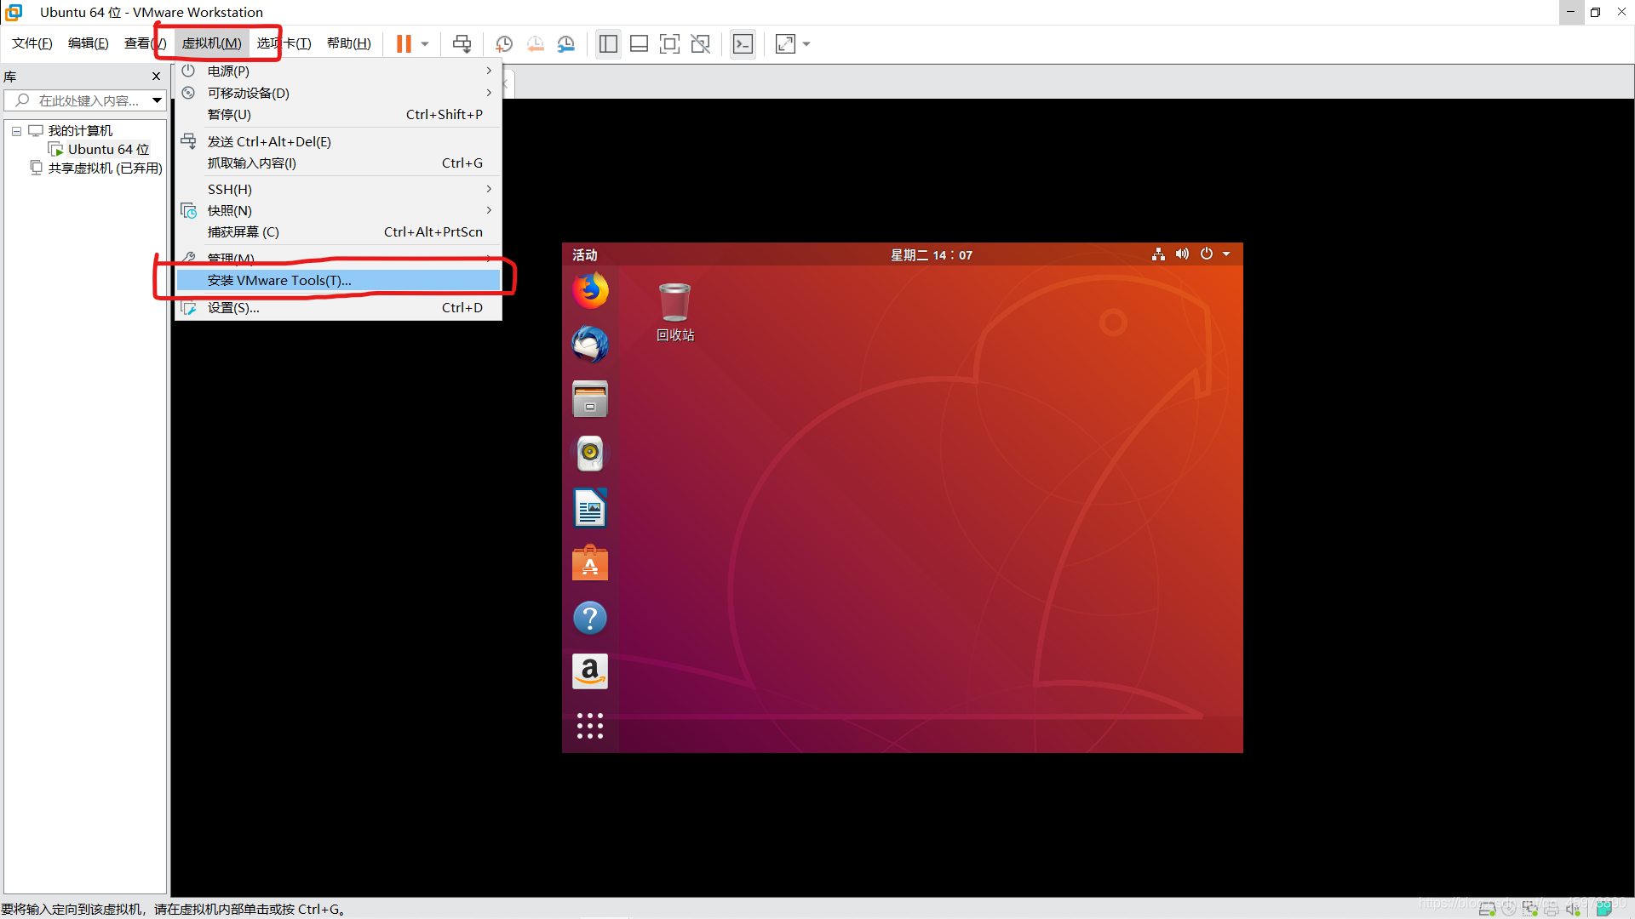Click the teal message log icon
Screen dimensions: 1635x919
[x=1603, y=909]
